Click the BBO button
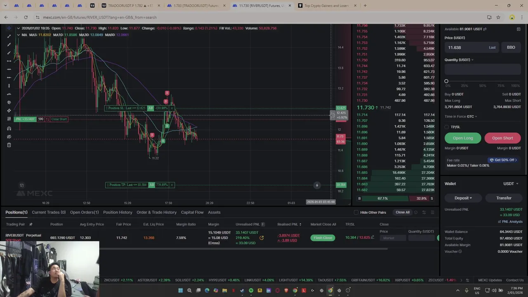This screenshot has height=297, width=528. 511,47
